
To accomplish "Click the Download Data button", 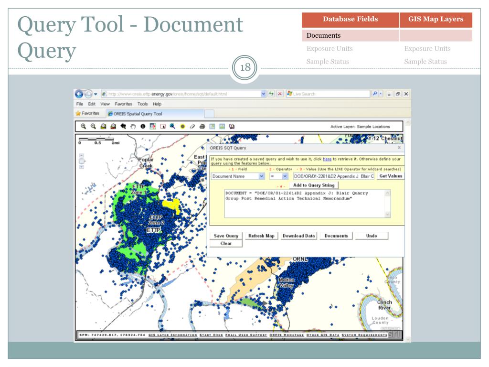I will 298,236.
